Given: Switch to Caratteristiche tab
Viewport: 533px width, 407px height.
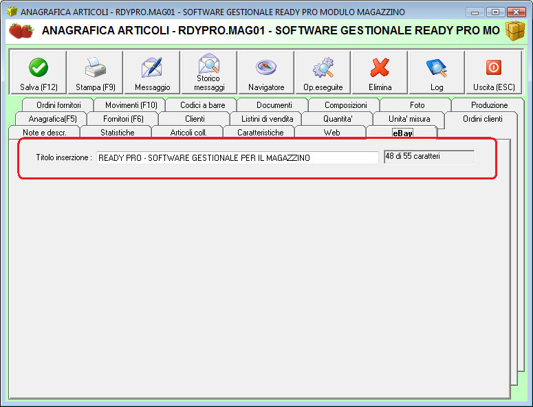Looking at the screenshot, I should (x=261, y=133).
